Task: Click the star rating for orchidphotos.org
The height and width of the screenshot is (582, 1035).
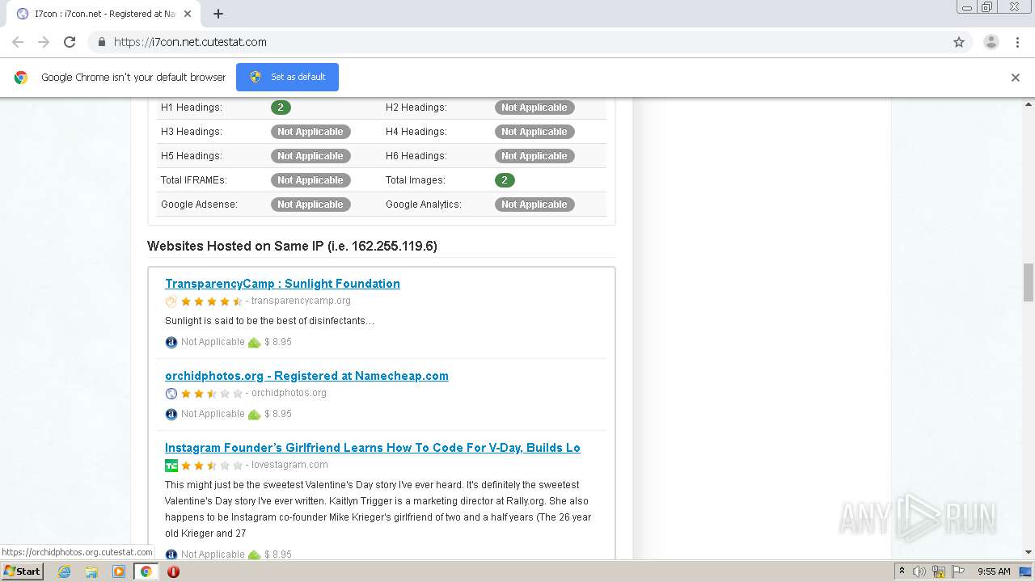Action: tap(212, 394)
